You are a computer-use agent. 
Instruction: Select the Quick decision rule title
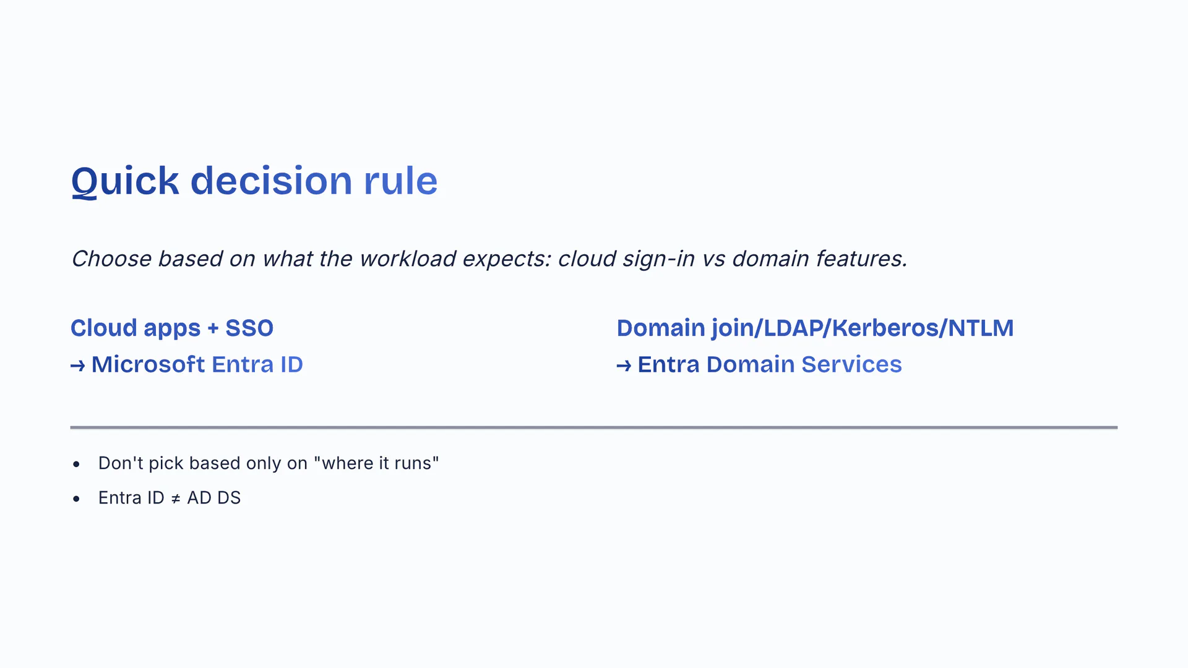(254, 181)
